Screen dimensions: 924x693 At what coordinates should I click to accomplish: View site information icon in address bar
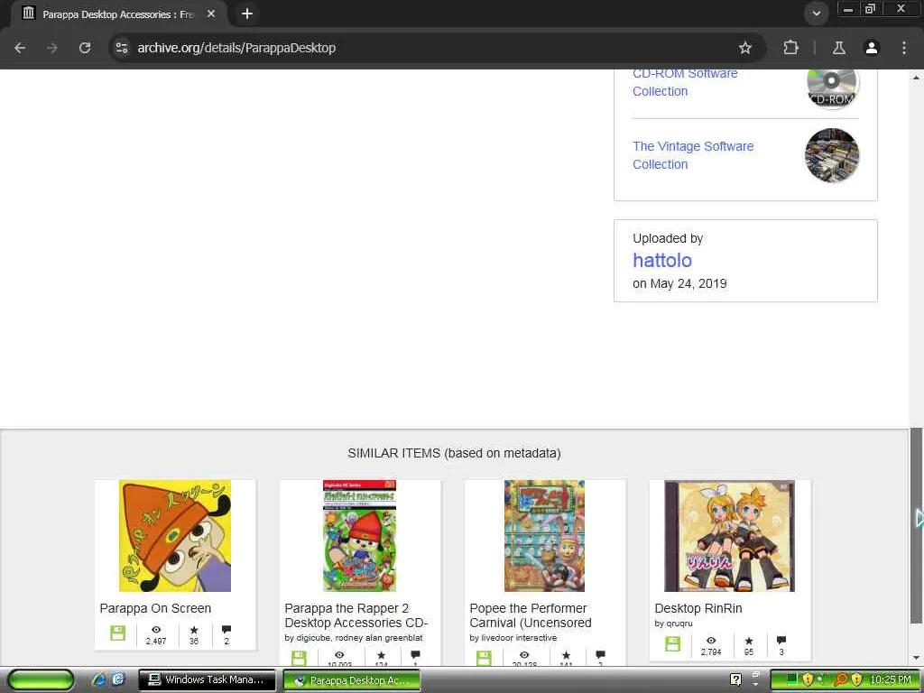(122, 48)
